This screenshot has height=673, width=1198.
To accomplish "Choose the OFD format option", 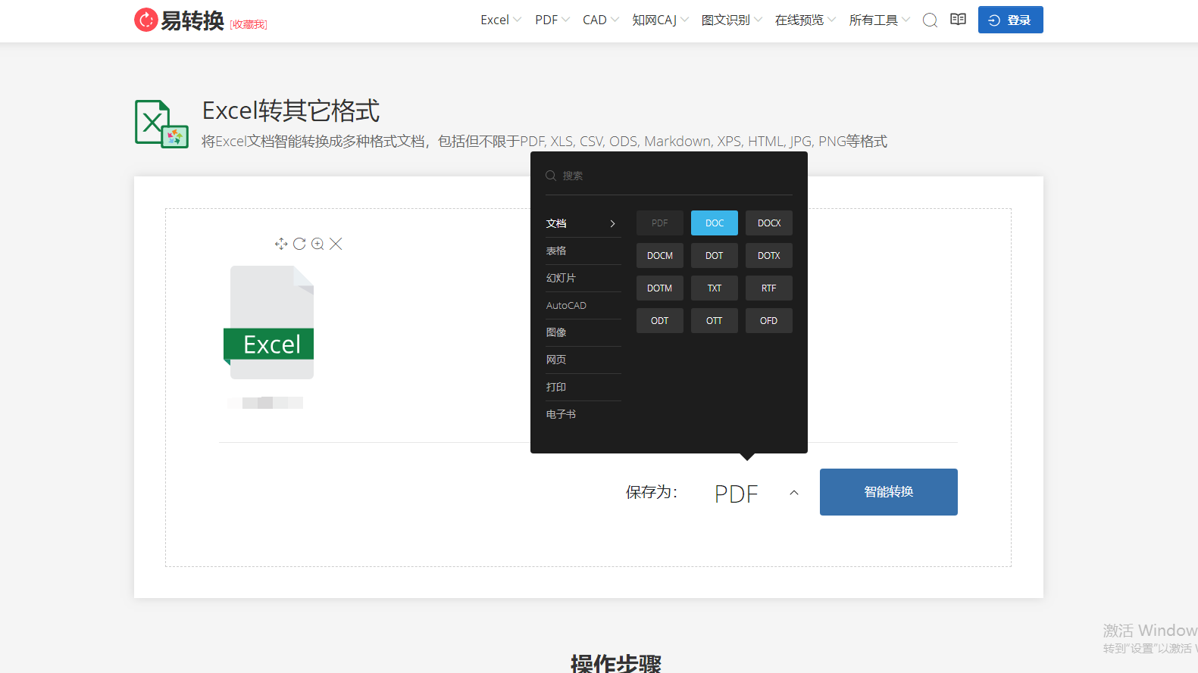I will pos(769,321).
